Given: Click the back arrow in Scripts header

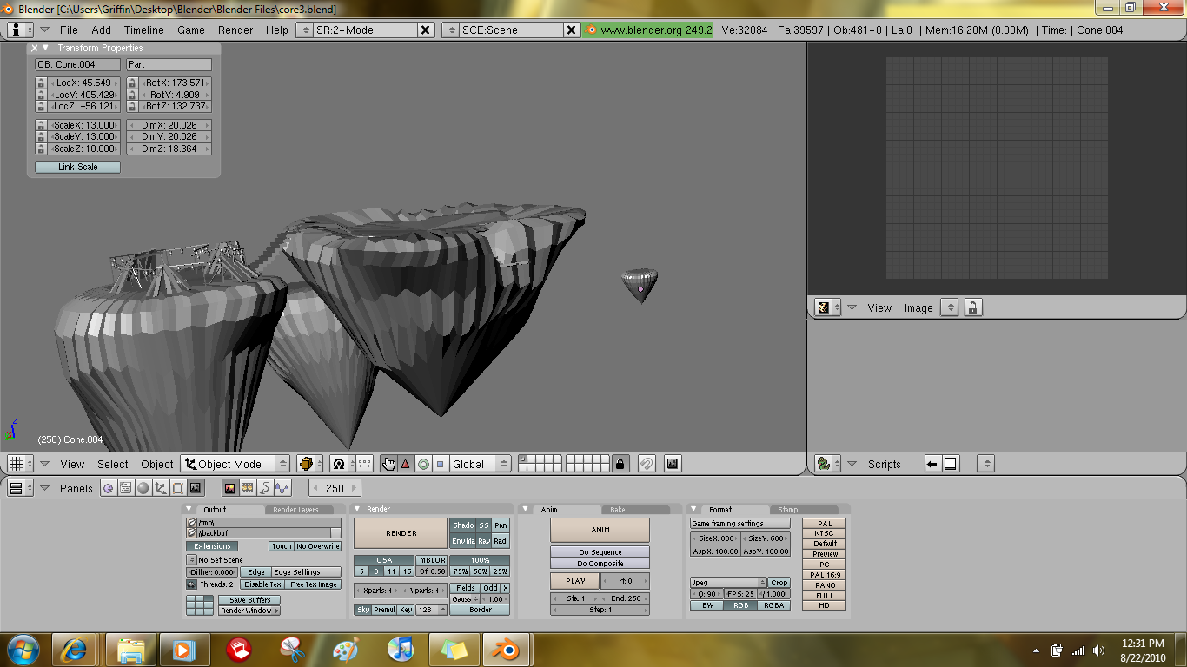Looking at the screenshot, I should (x=932, y=464).
